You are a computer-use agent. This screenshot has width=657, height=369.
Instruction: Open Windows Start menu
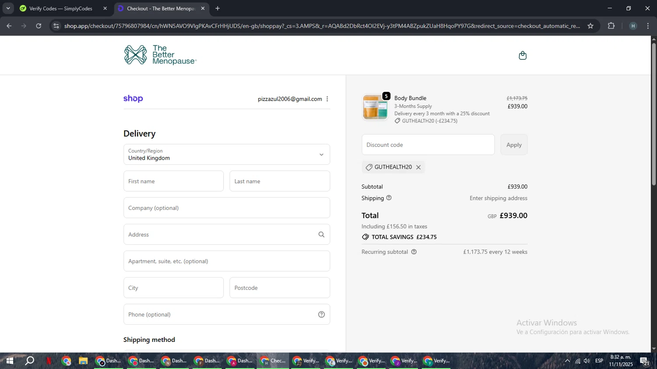10,361
